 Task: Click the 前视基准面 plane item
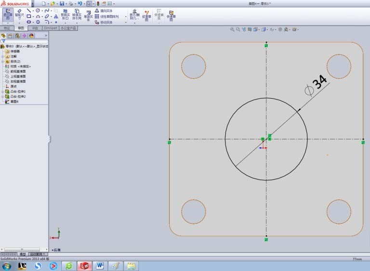[18, 71]
